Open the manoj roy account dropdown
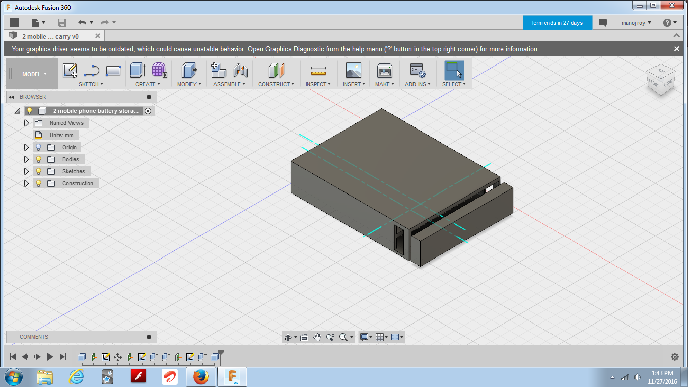Screen dimensions: 688x387 (x=636, y=23)
